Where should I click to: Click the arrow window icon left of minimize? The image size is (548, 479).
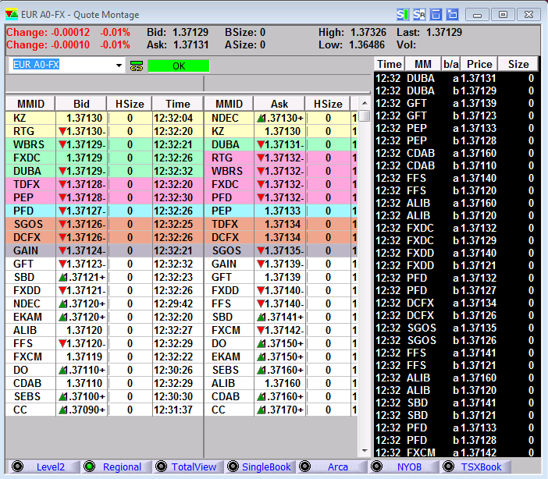click(x=452, y=14)
